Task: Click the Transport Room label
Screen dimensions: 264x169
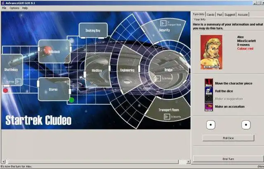Action: (x=169, y=110)
